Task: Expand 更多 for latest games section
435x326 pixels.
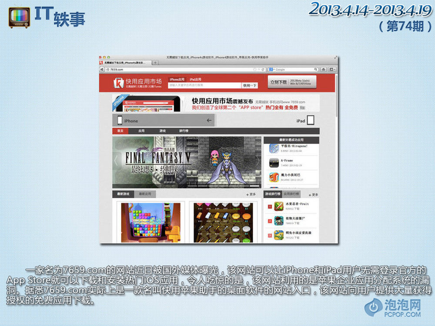Action: coord(251,194)
